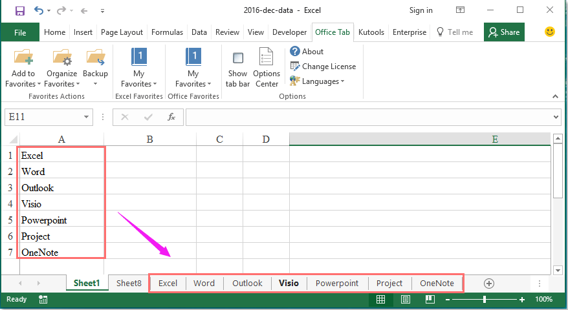Open My Favorites in Office Favorites group
The image size is (568, 310).
(193, 68)
